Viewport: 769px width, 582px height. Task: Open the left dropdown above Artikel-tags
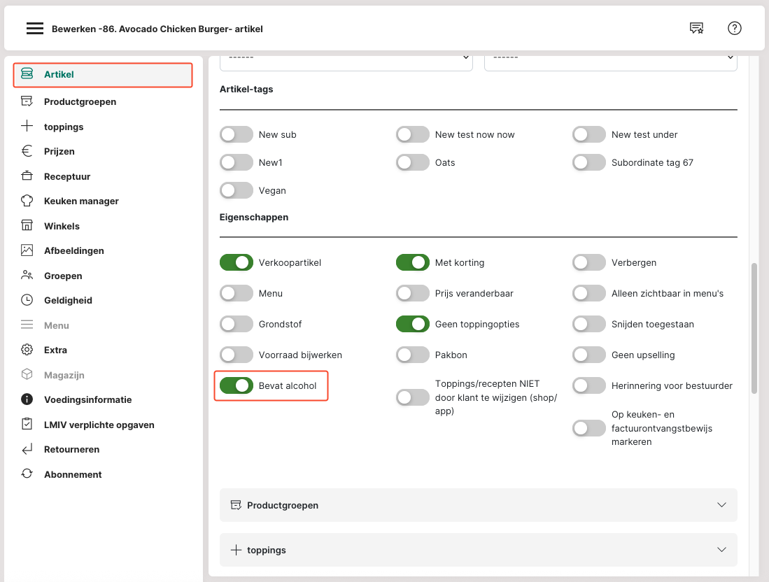pos(346,58)
